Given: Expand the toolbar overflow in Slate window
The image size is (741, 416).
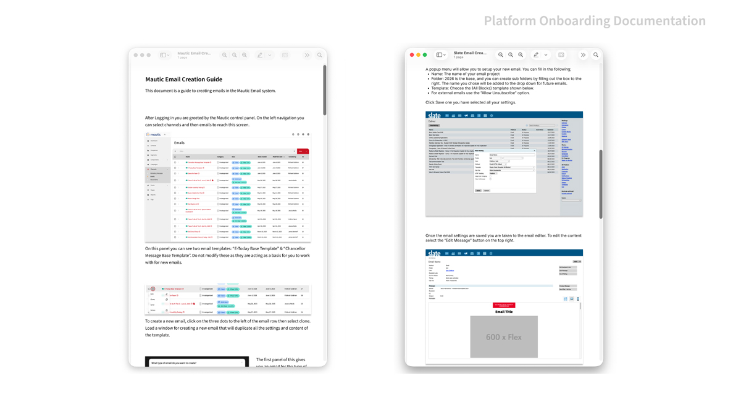Looking at the screenshot, I should click(x=583, y=55).
